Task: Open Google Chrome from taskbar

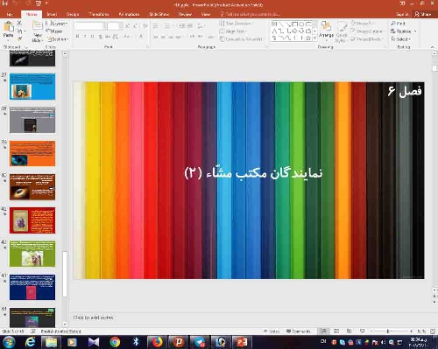Action: (115, 342)
